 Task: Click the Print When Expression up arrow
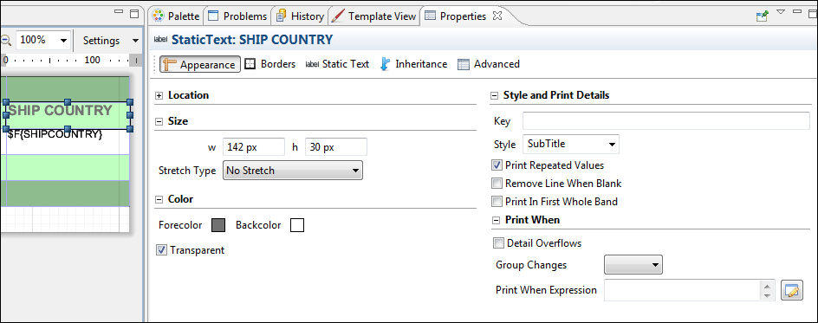[x=767, y=286]
